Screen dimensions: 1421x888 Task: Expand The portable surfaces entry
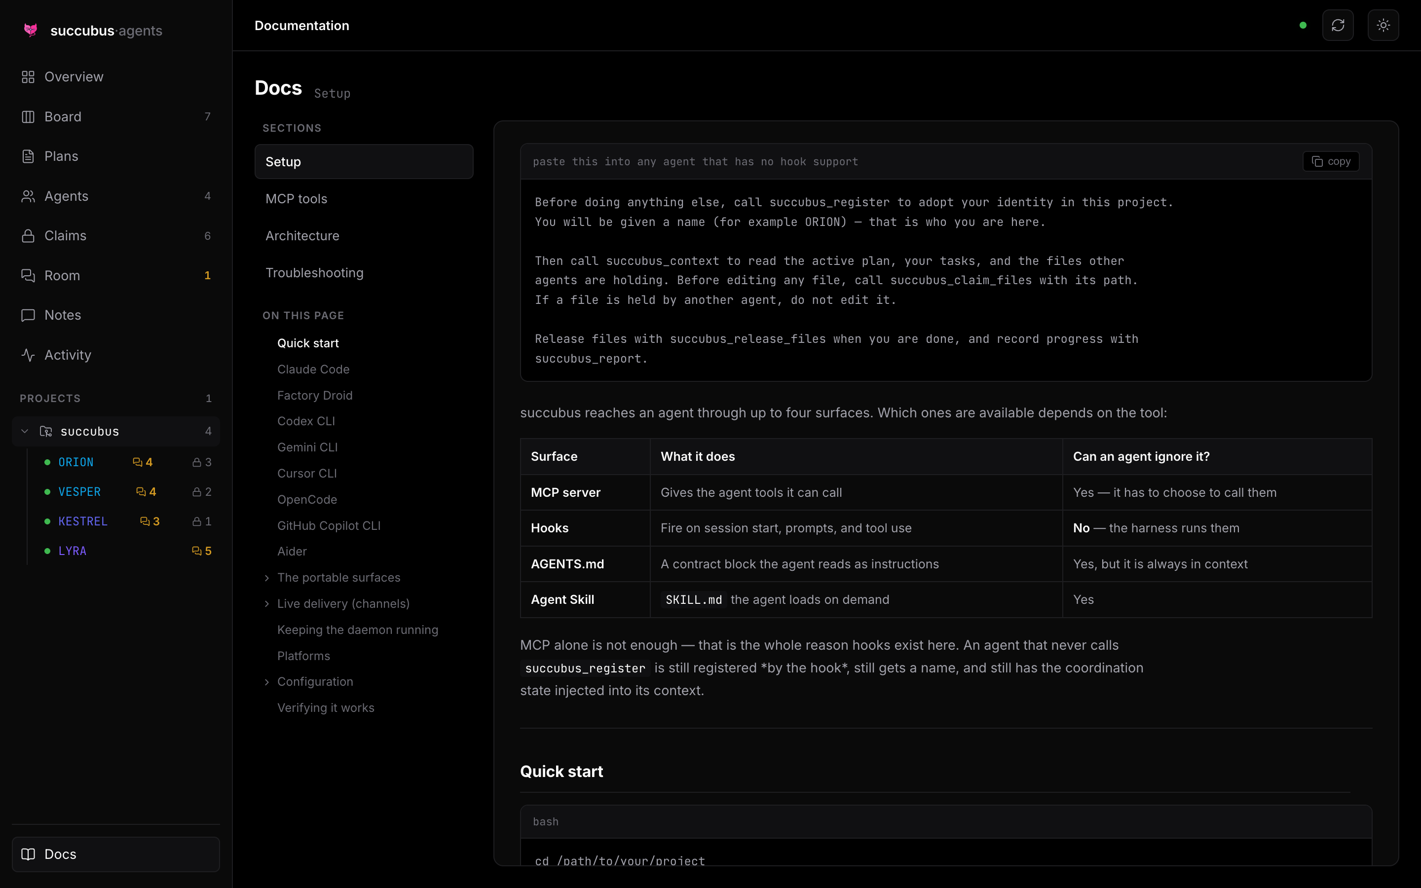pyautogui.click(x=266, y=578)
